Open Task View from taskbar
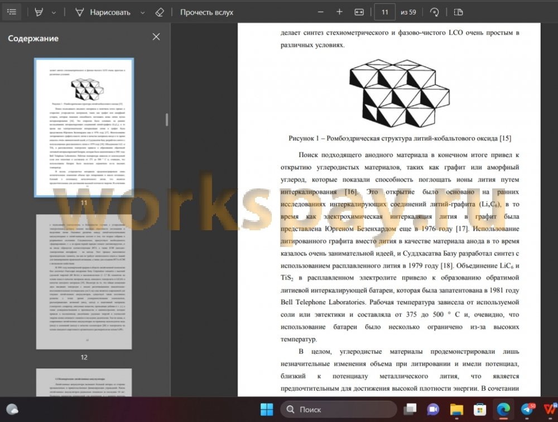Screen dimensions: 558x422 click(410, 410)
